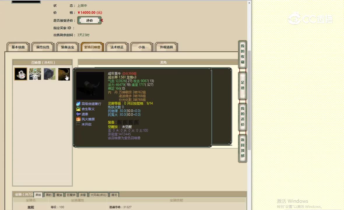Open the 坐骑召唤兽 tab

point(92,47)
